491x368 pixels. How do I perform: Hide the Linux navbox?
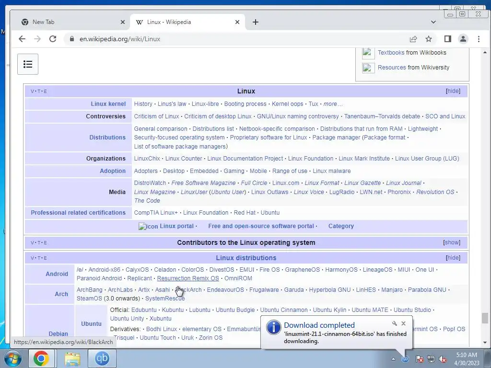(x=453, y=91)
